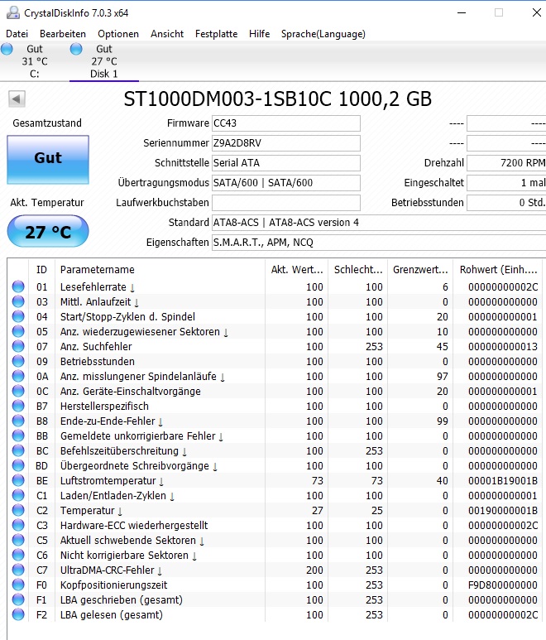Click status orb for Aktuell schwebende Sektoren
Viewport: 546px width, 640px height.
[x=18, y=540]
